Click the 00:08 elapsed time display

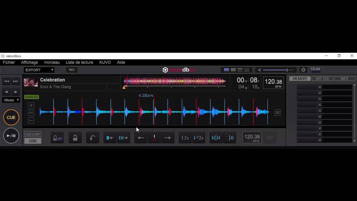tap(248, 80)
